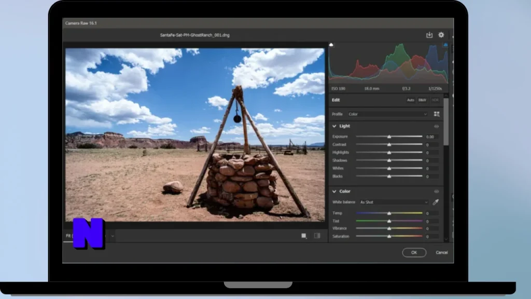Click the 18.0 mm focal length text

point(371,88)
